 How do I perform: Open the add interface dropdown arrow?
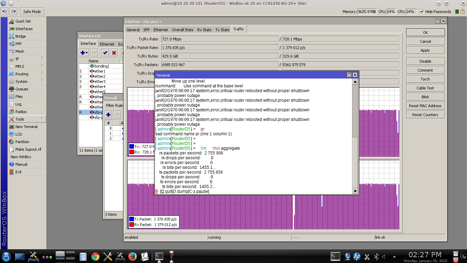point(87,53)
